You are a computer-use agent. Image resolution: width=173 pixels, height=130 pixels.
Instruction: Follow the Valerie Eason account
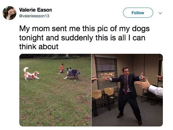click(x=138, y=13)
